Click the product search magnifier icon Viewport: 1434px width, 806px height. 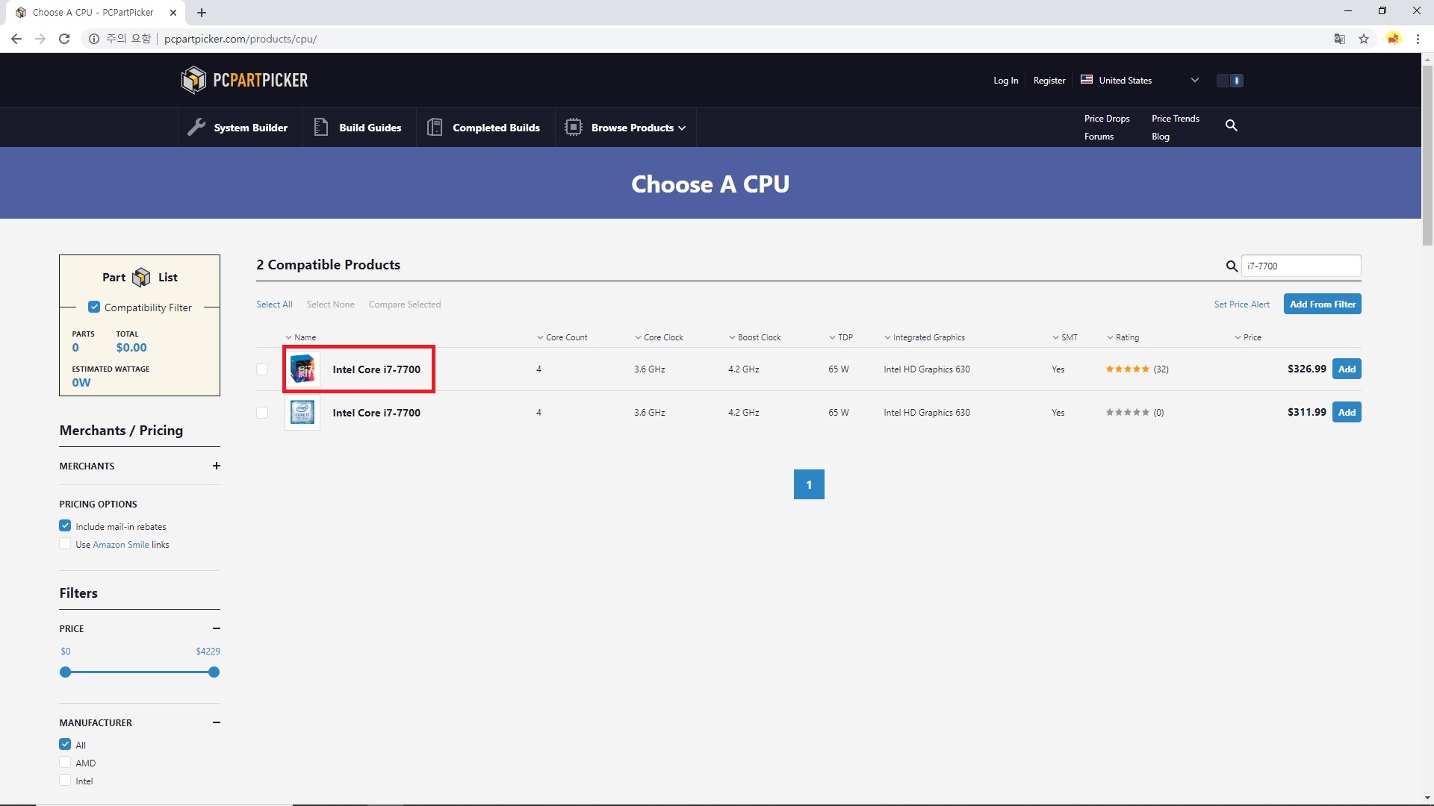pyautogui.click(x=1232, y=266)
